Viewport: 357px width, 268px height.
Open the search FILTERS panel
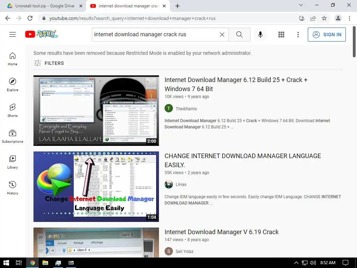[49, 63]
